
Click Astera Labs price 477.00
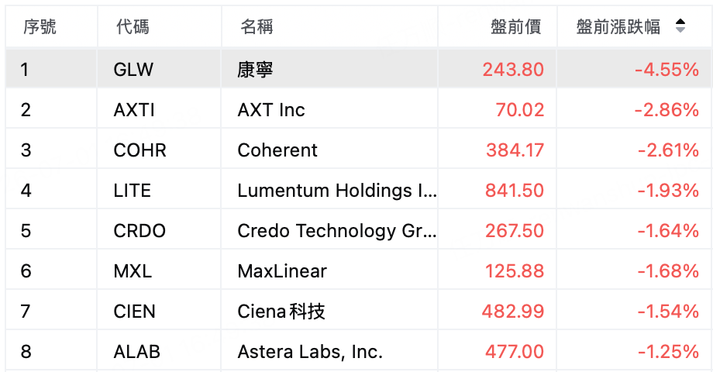coord(515,352)
